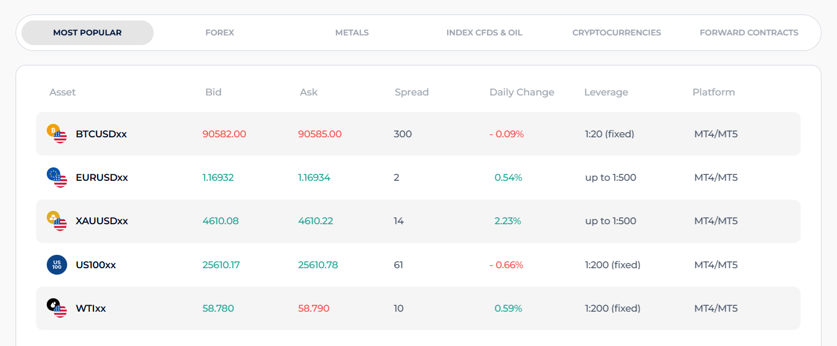This screenshot has height=346, width=837.
Task: Click EURUSDxx bid value 1.16932
Action: [x=218, y=178]
